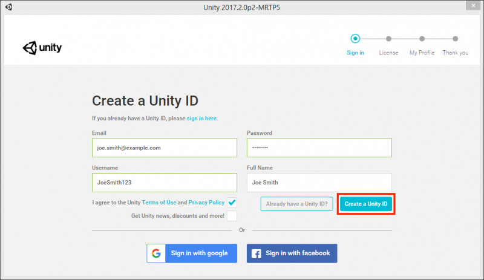The image size is (484, 280).
Task: Click the 'Username' field label
Action: [105, 168]
